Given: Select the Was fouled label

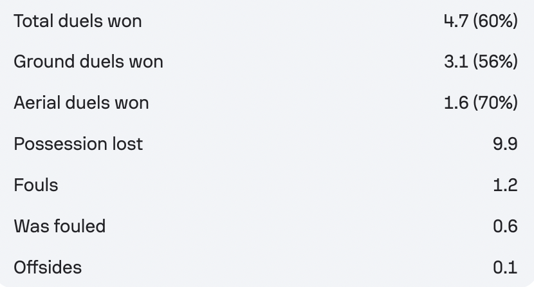Looking at the screenshot, I should pos(60,227).
